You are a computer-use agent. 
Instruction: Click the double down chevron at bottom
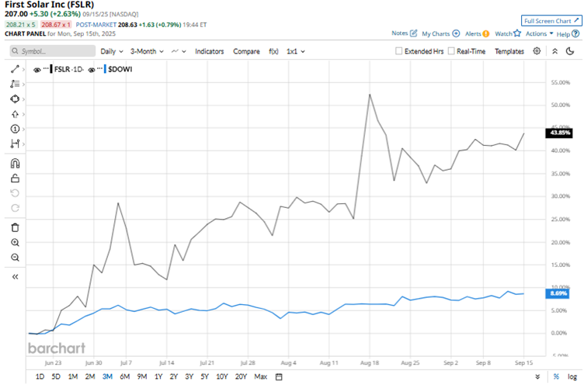coord(537,377)
